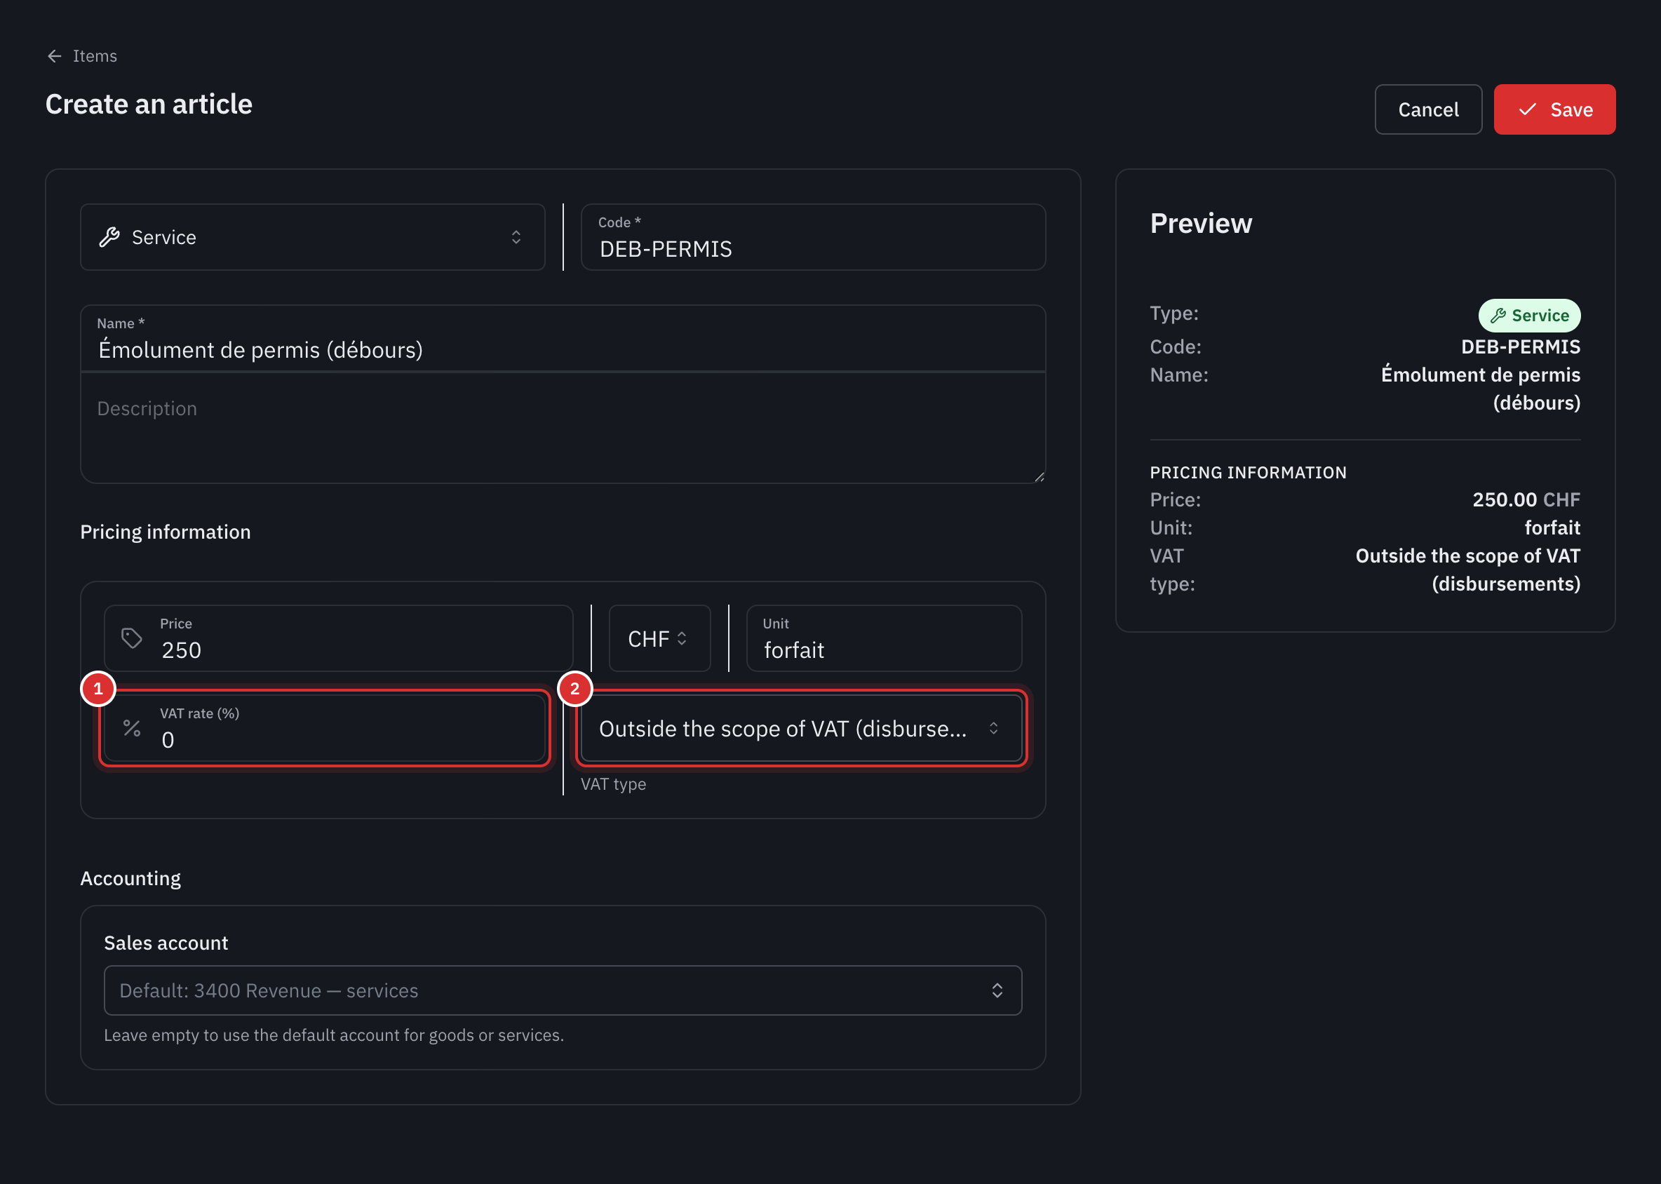Click the green Service badge in Preview

pyautogui.click(x=1529, y=316)
